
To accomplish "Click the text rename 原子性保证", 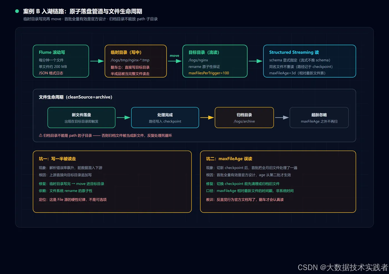I will 204,67.
